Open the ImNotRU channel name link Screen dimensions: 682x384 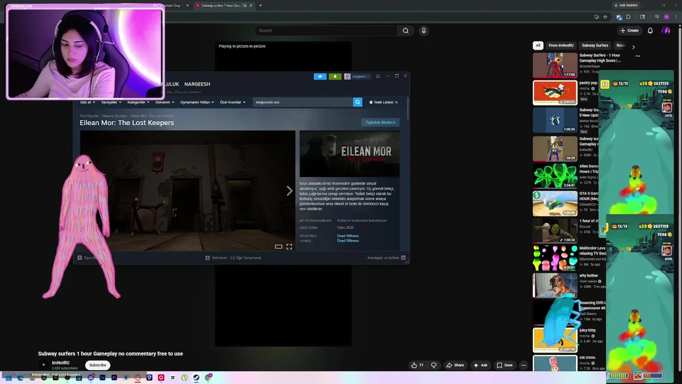(x=61, y=363)
